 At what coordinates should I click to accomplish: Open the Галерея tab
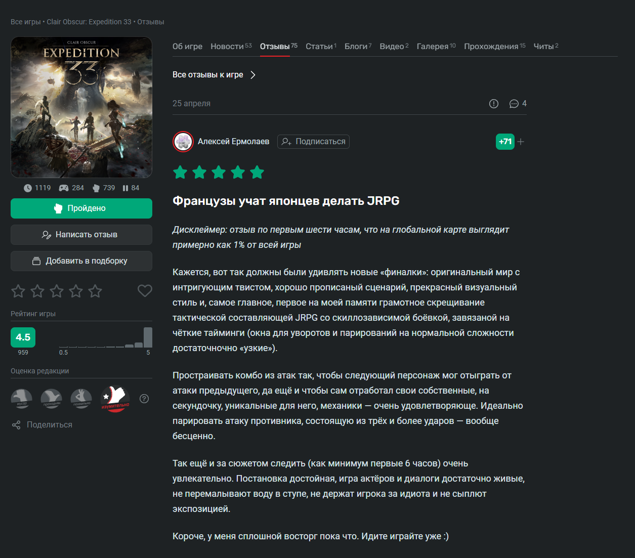click(x=436, y=47)
